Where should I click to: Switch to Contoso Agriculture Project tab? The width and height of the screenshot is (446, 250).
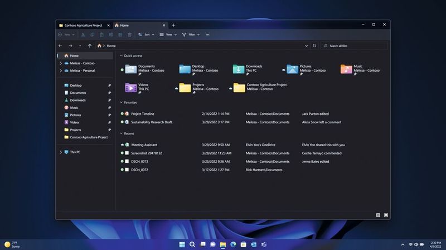[x=84, y=25]
